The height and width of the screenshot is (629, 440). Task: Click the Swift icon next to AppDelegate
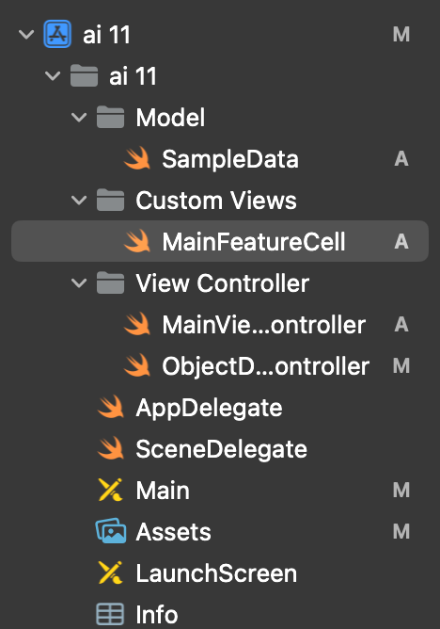coord(111,407)
